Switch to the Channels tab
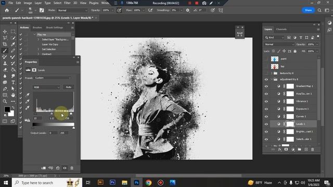 coord(281,29)
